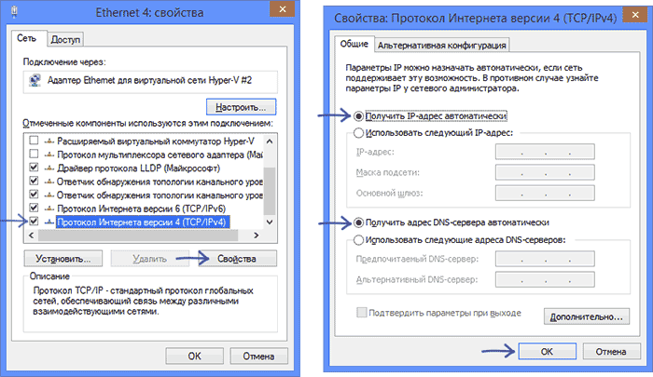
Task: Uncheck the Протокол Интернета версии 6 checkbox
Action: [x=35, y=209]
